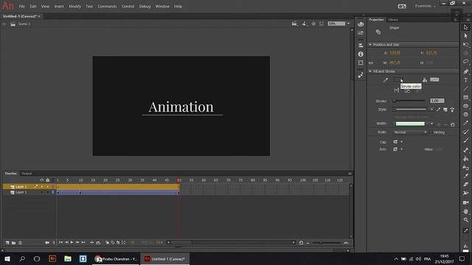Reset timeline zoom to default

[x=302, y=242]
